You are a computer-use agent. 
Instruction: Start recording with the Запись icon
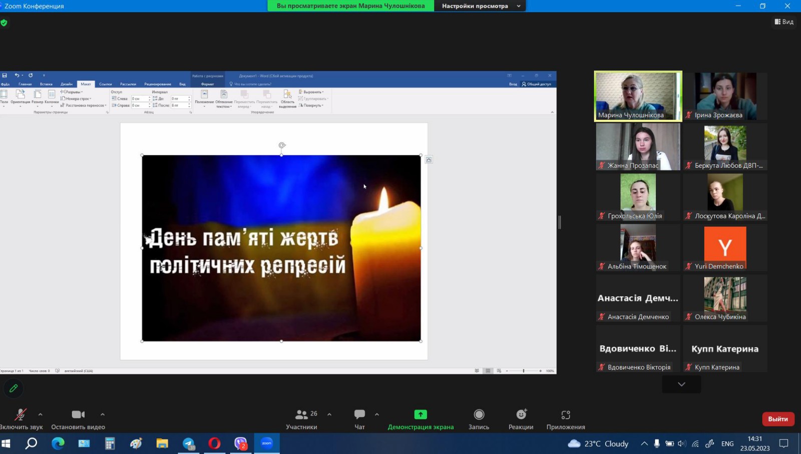tap(479, 414)
